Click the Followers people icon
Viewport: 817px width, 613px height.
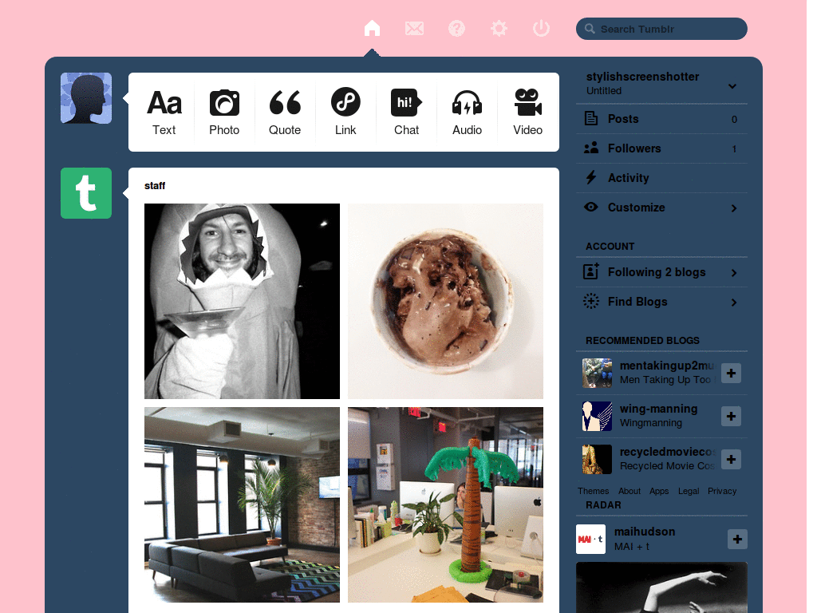(591, 148)
